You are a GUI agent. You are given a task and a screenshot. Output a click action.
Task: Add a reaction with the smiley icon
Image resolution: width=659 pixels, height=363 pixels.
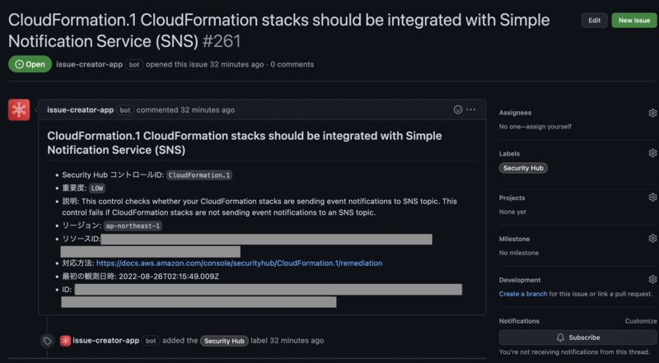[458, 109]
